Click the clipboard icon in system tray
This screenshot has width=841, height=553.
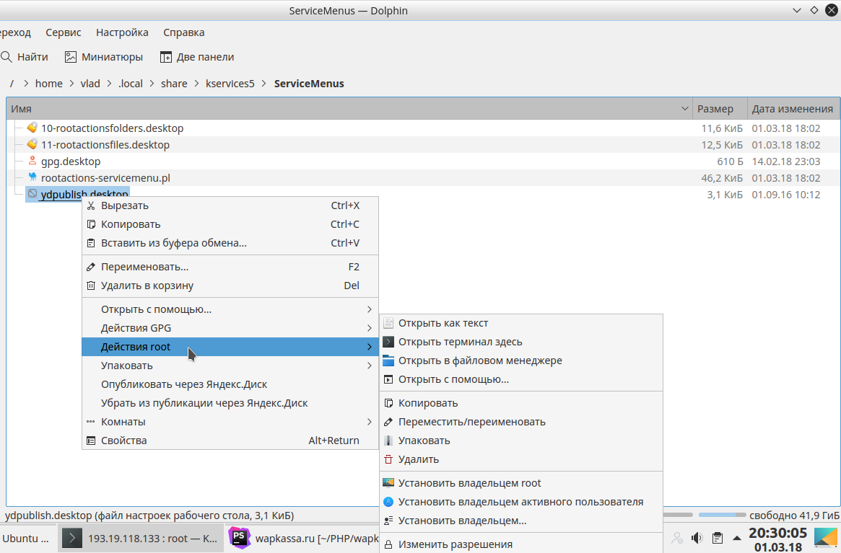[717, 538]
